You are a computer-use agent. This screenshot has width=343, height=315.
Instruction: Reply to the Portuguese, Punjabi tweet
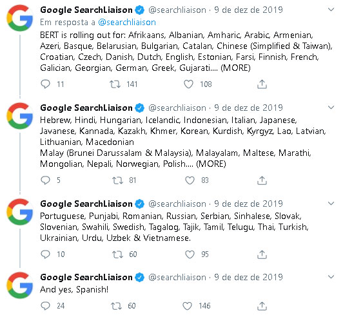pyautogui.click(x=46, y=254)
